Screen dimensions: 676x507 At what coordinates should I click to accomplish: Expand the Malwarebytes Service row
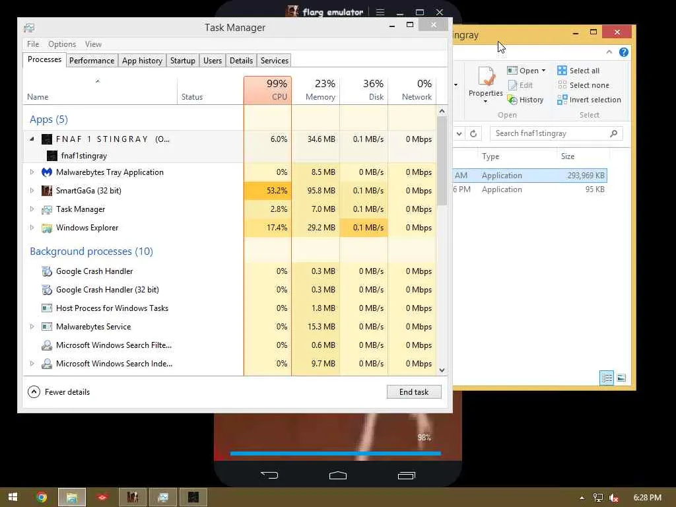(32, 327)
